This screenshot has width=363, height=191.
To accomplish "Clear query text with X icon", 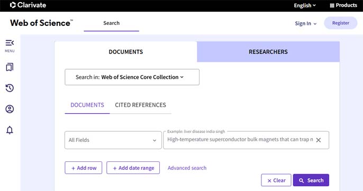I will point(319,140).
